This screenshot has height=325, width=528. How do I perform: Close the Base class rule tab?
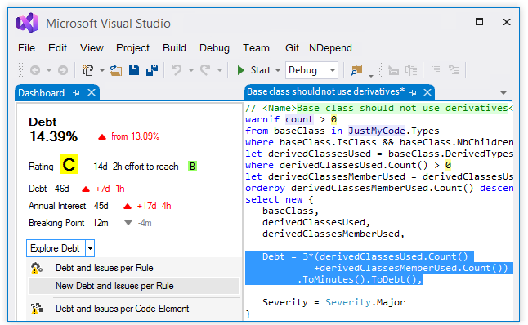[427, 92]
